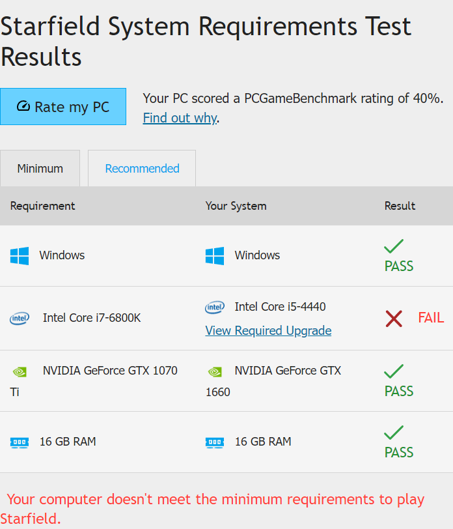Click the RAM icon in Your System column

coord(215,442)
